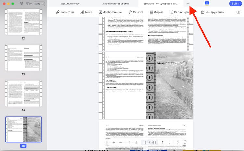This screenshot has width=244, height=151.
Task: Expand the 47% zoom level dropdown
Action: pyautogui.click(x=39, y=4)
